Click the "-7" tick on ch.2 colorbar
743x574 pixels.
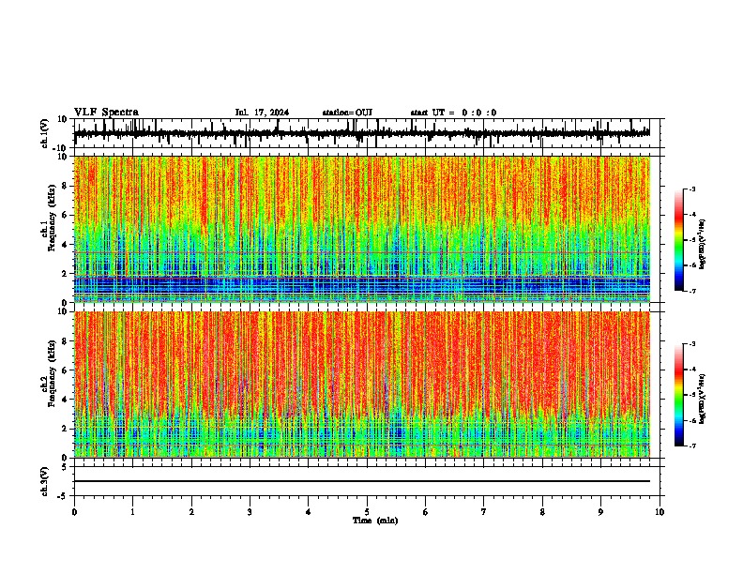click(x=692, y=446)
